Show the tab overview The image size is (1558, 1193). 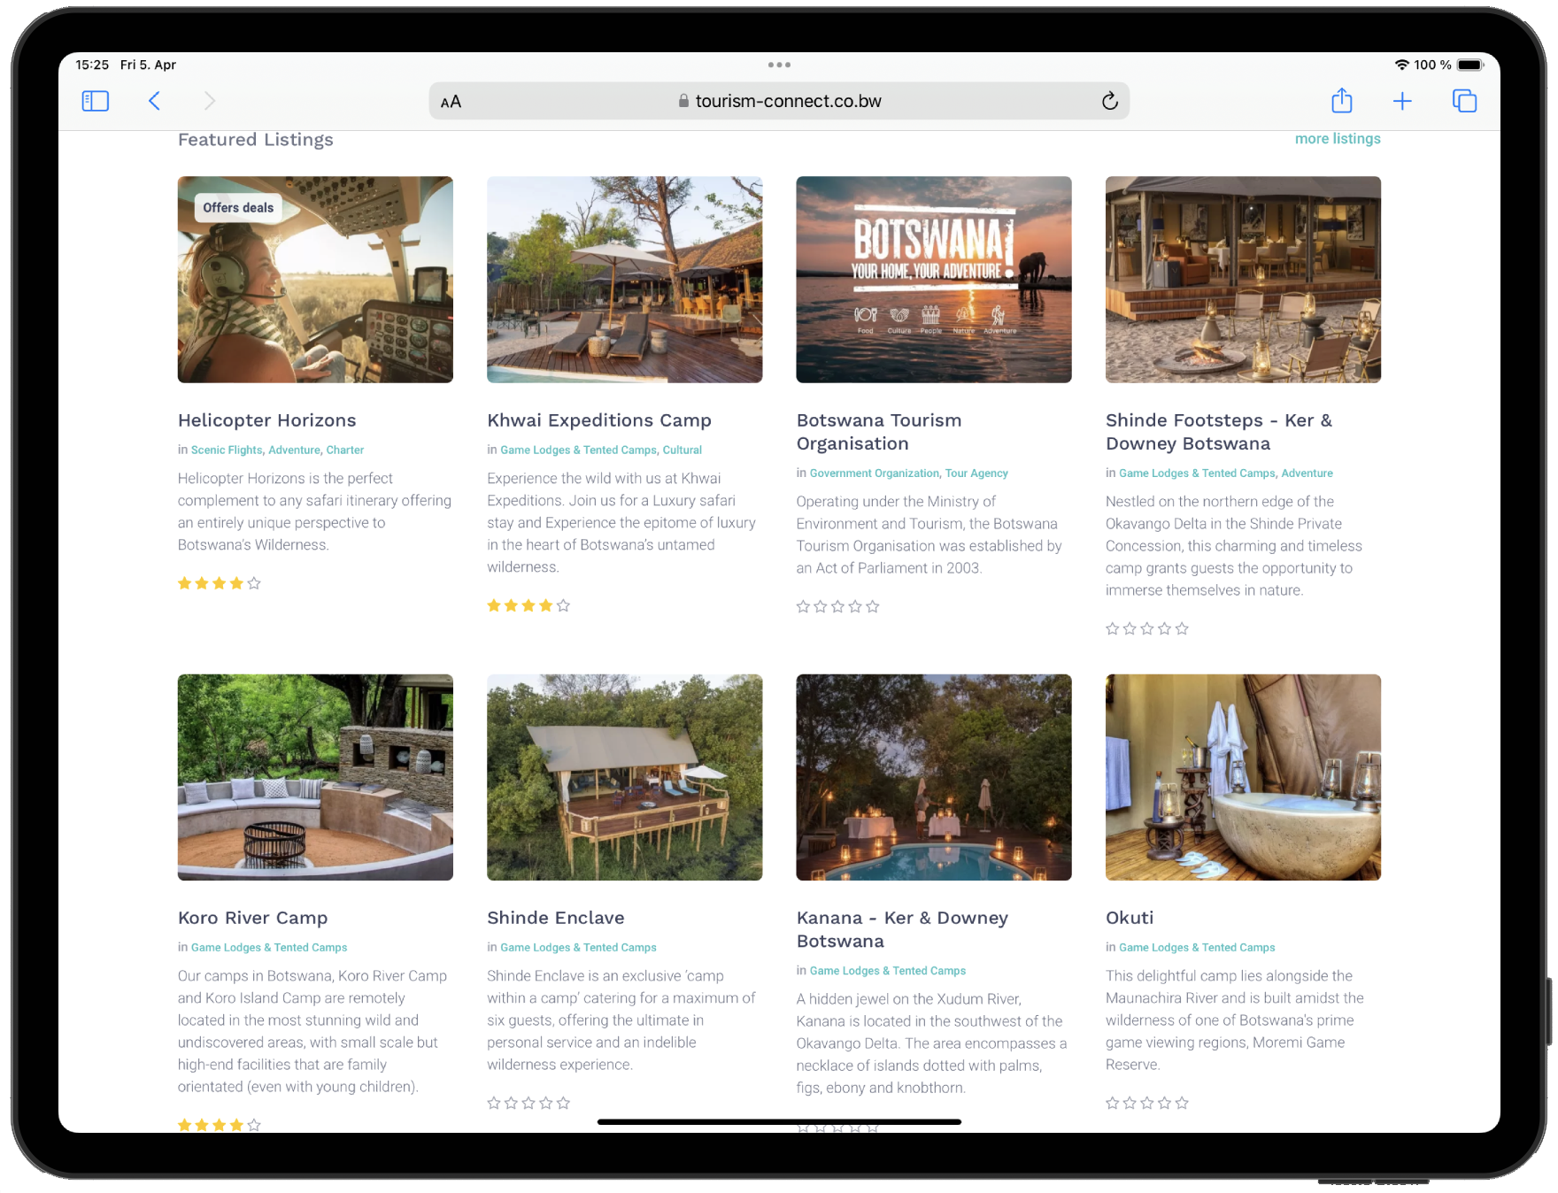pos(1464,101)
